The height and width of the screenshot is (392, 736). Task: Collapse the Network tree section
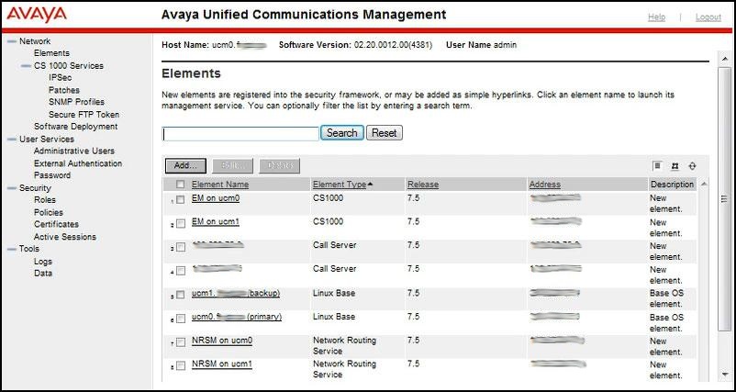(12, 41)
